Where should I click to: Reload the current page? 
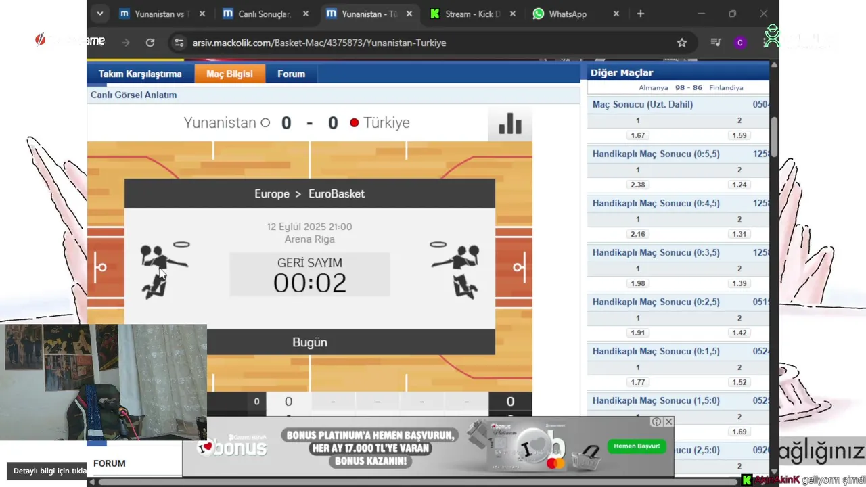coord(150,43)
